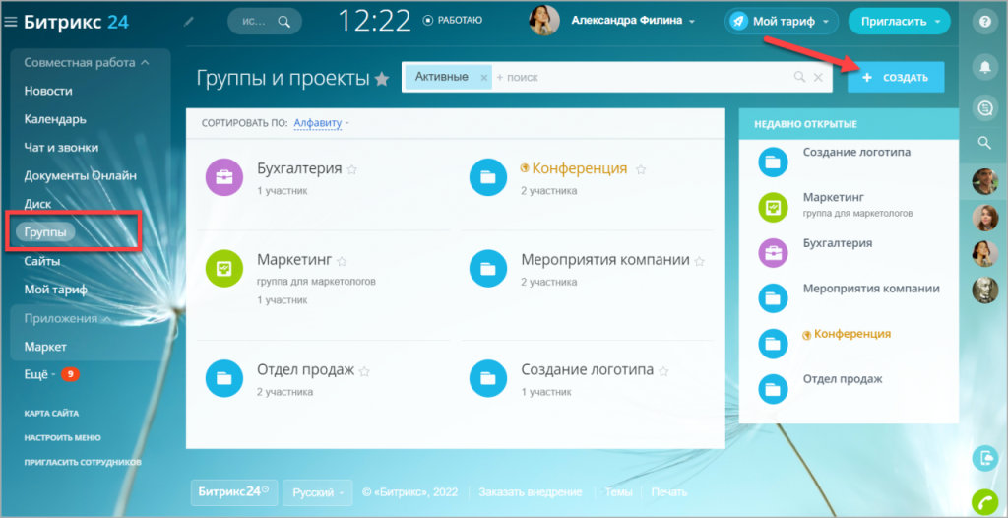
Task: Open Александра Филина user dropdown
Action: pos(633,22)
